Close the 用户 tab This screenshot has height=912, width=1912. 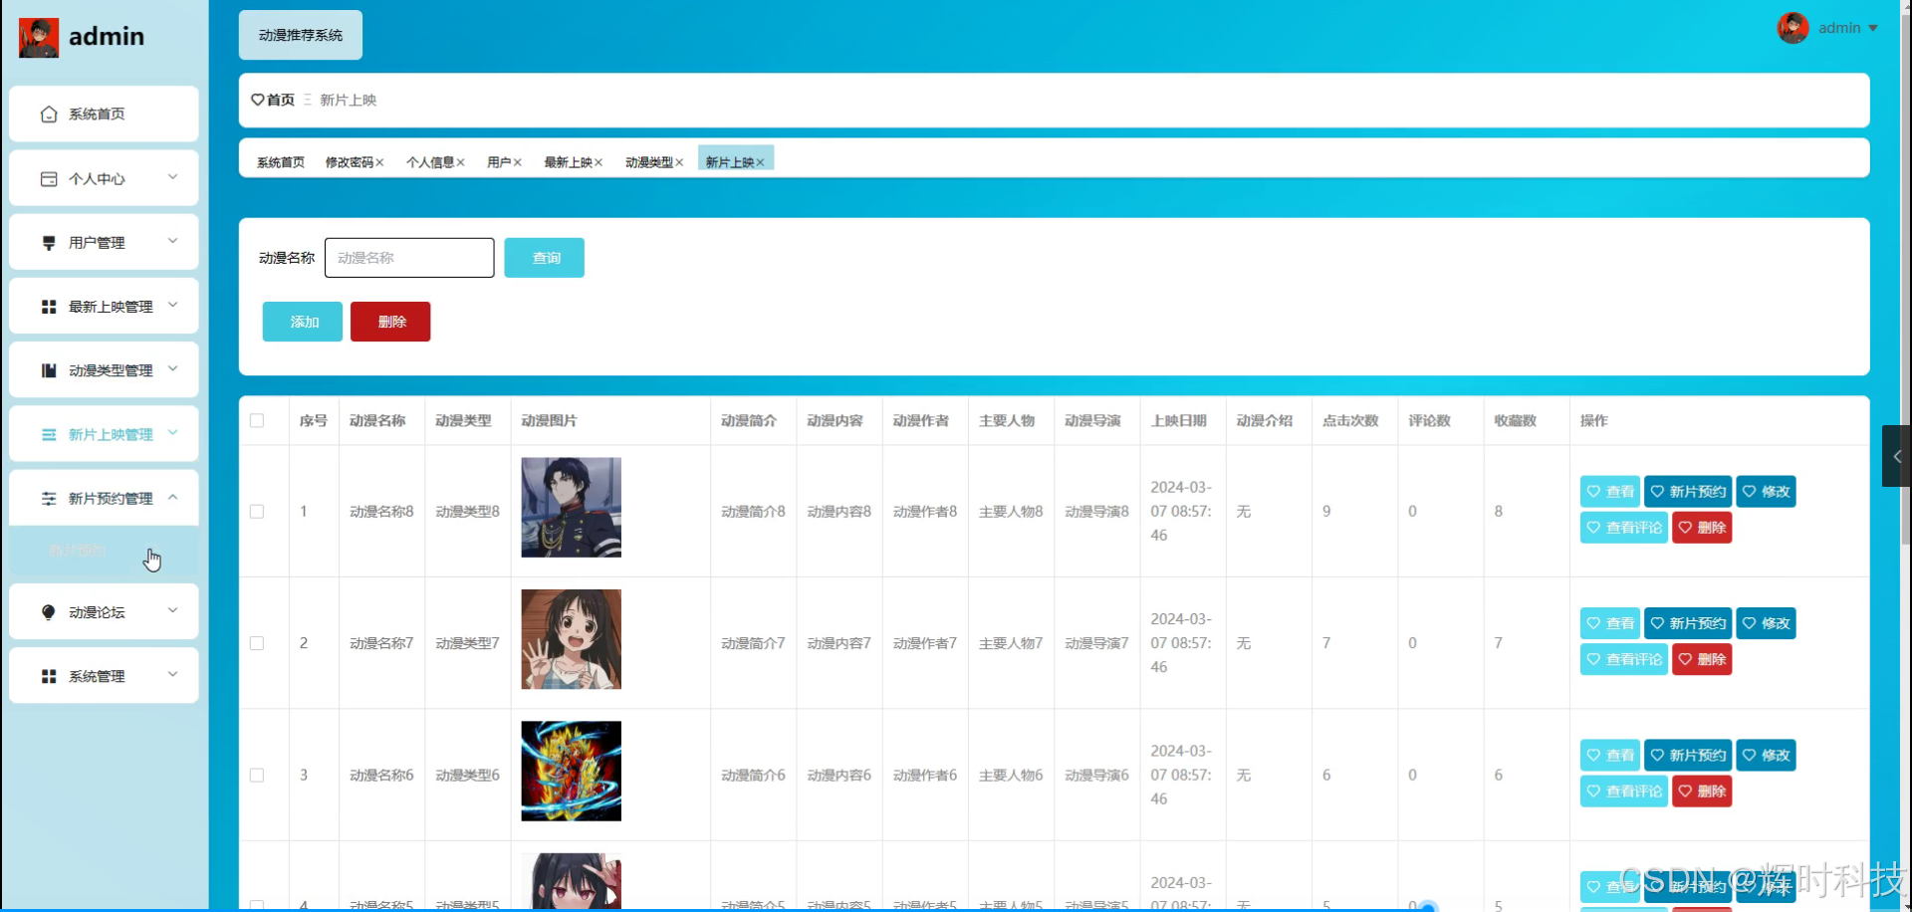pyautogui.click(x=517, y=162)
